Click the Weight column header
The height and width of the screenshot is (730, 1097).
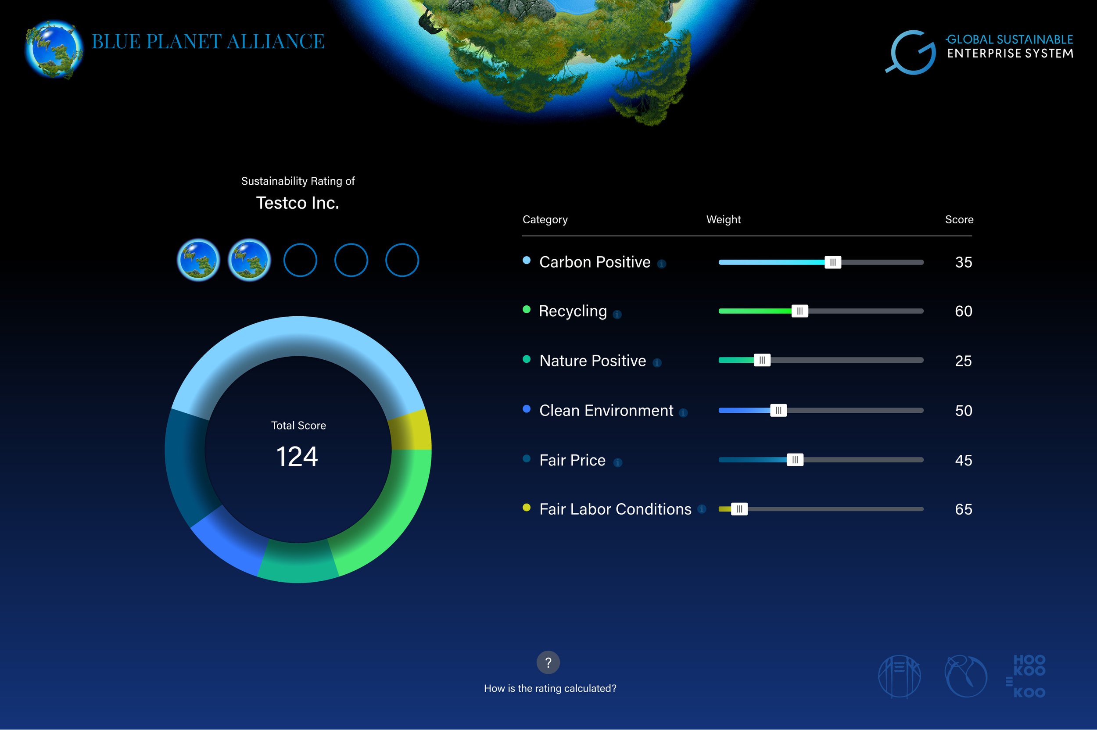click(x=723, y=220)
